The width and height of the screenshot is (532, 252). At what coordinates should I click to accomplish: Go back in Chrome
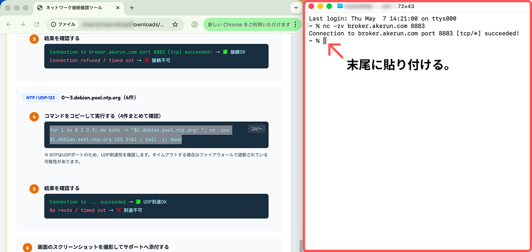(x=9, y=24)
